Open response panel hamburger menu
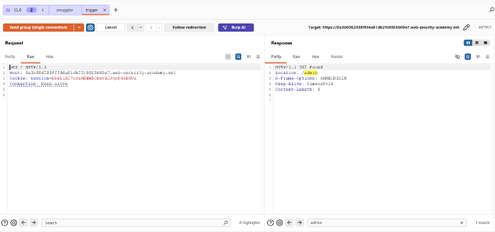Image resolution: width=495 pixels, height=232 pixels. [488, 57]
